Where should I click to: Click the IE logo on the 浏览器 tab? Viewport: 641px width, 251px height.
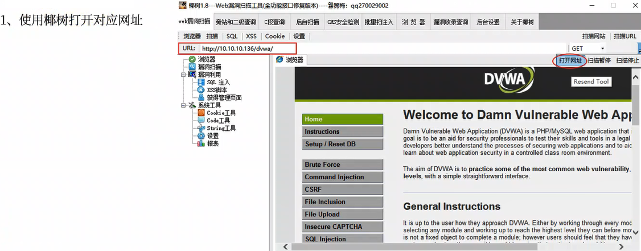(280, 60)
